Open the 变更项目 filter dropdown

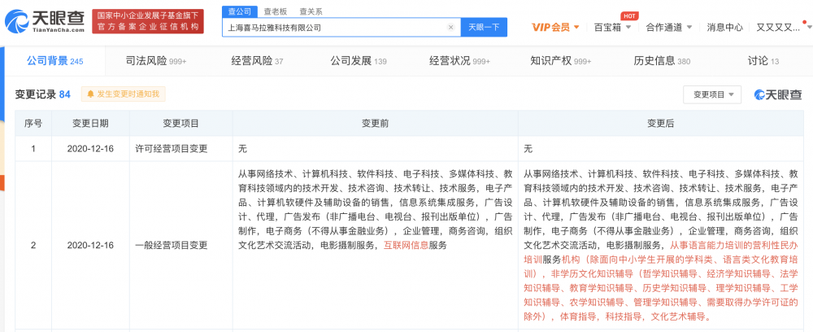click(712, 94)
